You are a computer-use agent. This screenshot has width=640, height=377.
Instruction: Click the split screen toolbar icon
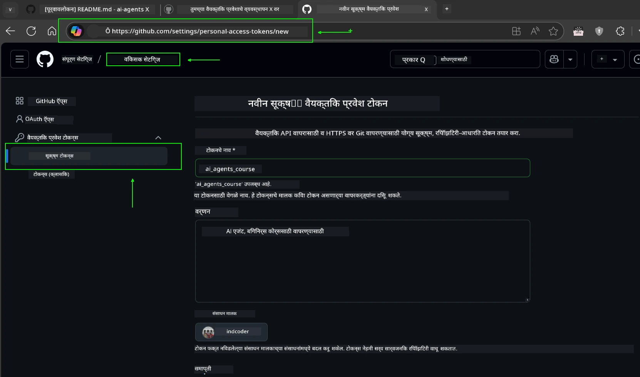point(516,31)
